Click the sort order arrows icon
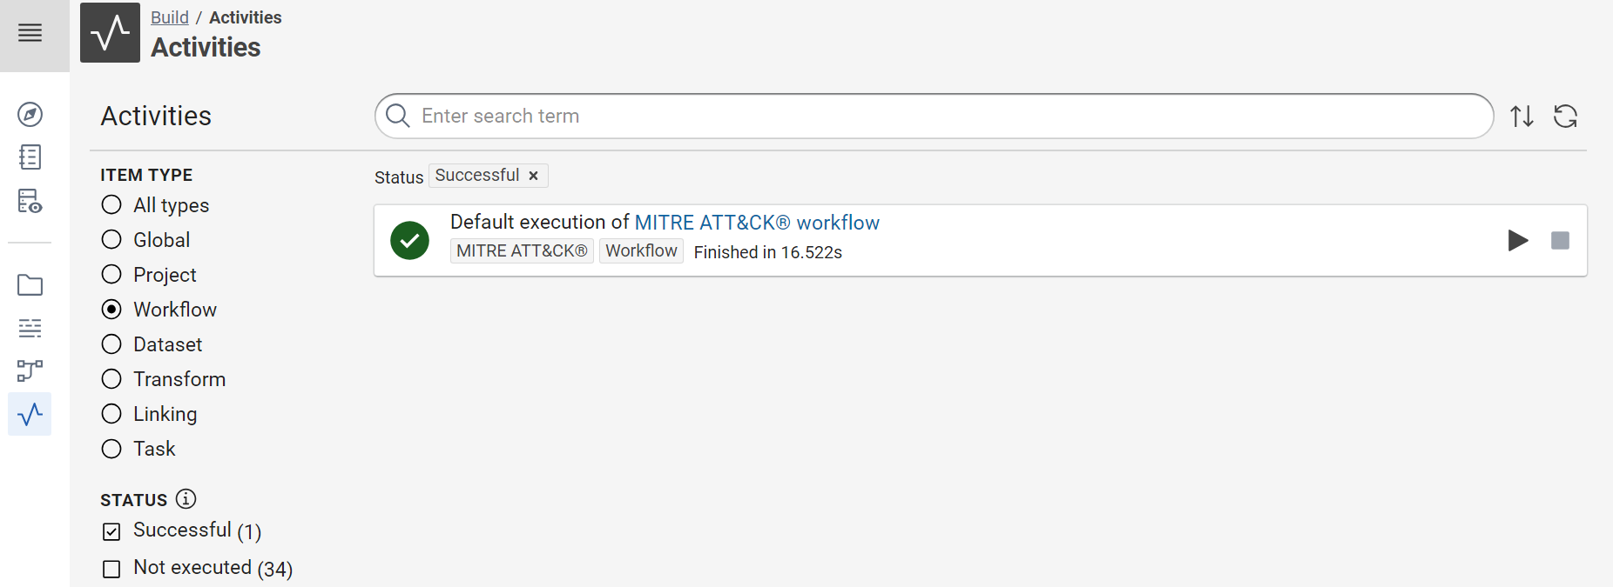The width and height of the screenshot is (1613, 587). click(1522, 116)
